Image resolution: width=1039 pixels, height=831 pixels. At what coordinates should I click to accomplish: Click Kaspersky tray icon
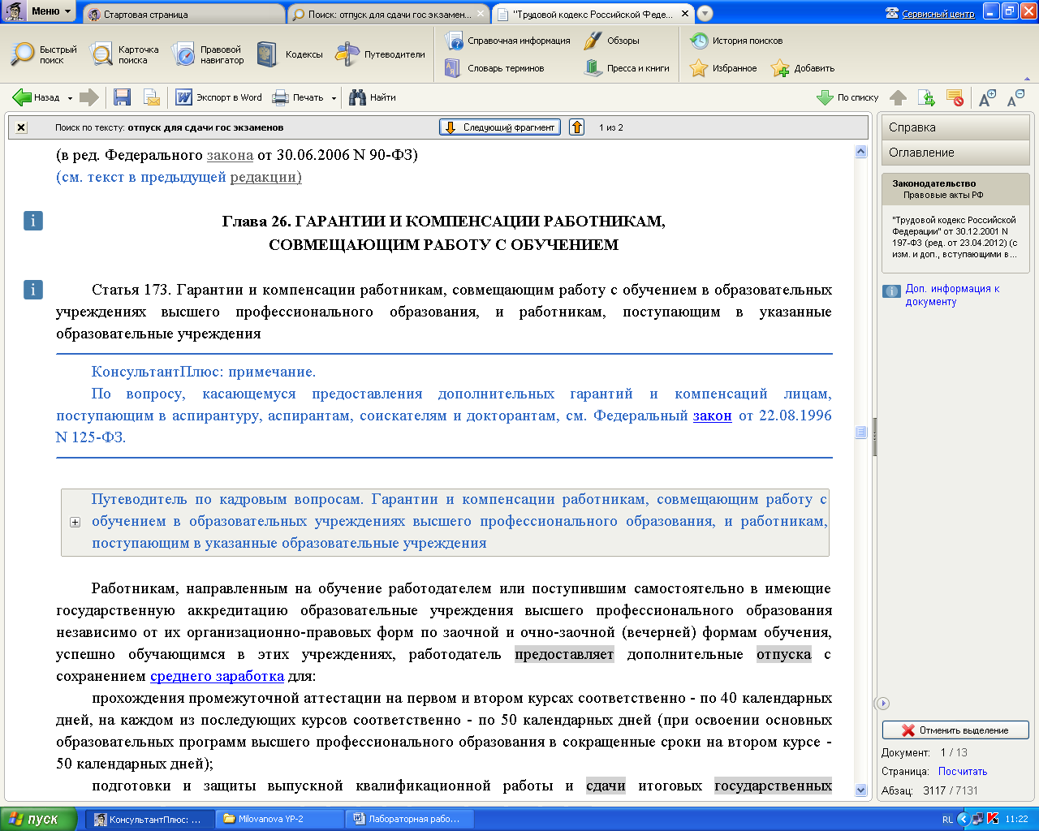[992, 819]
